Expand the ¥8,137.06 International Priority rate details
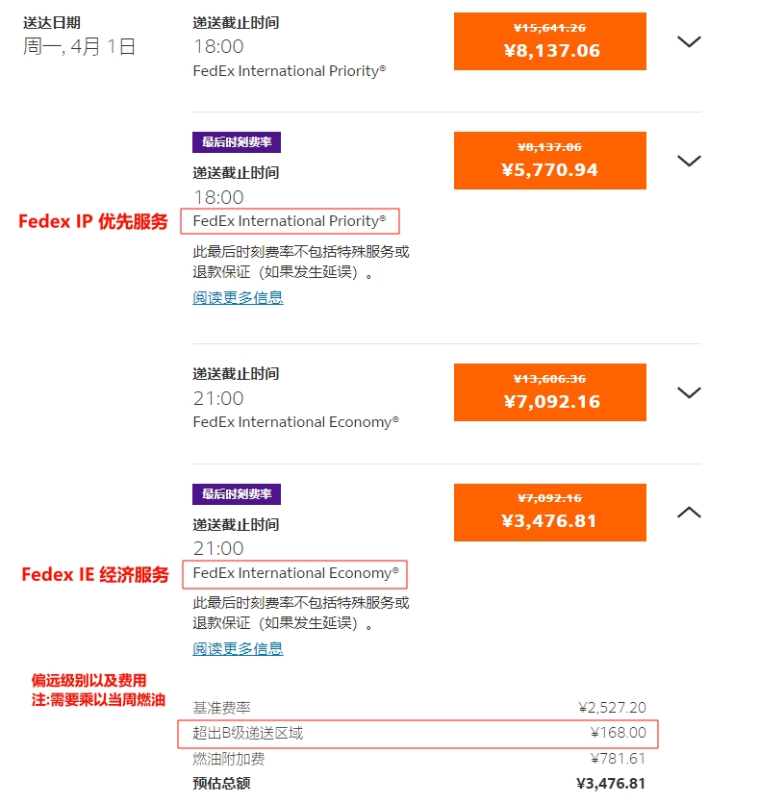 pyautogui.click(x=689, y=41)
